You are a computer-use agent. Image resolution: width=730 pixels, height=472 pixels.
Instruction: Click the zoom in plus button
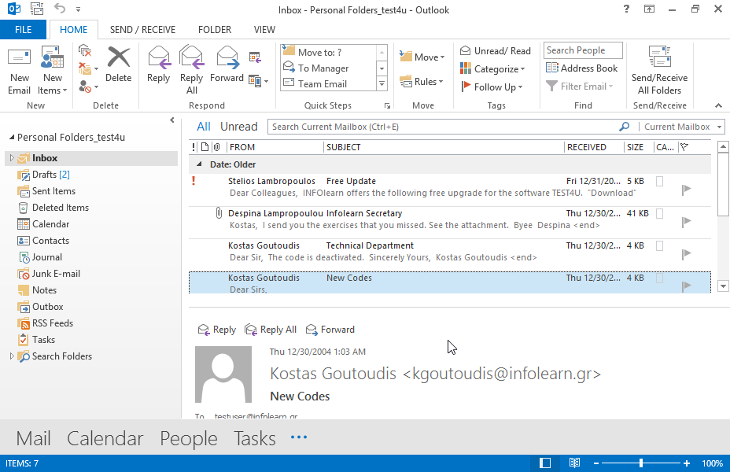pos(687,463)
